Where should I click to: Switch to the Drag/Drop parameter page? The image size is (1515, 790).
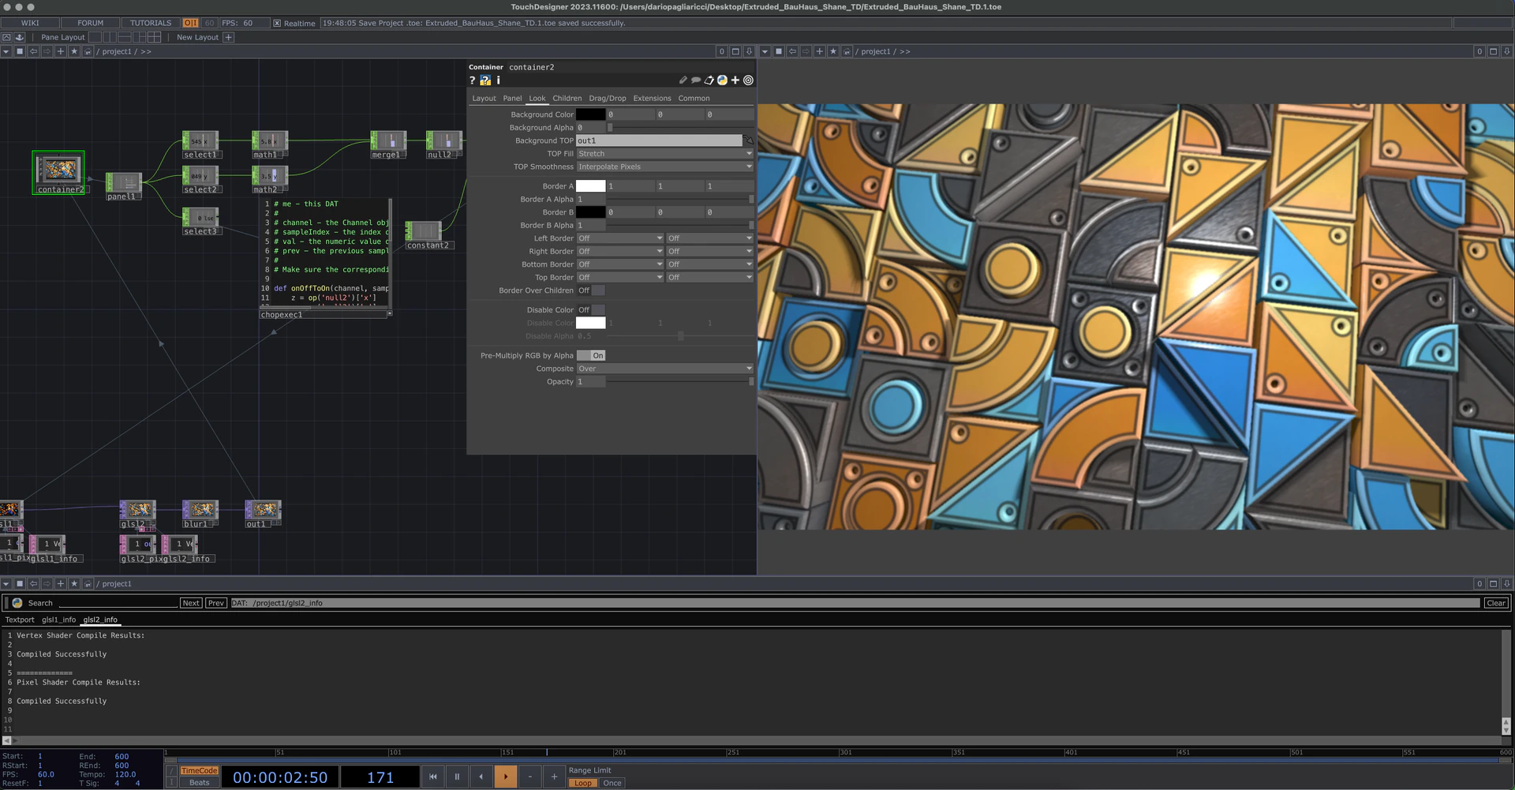(x=607, y=99)
